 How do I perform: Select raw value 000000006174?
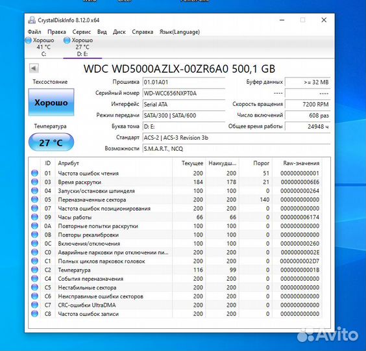300,217
